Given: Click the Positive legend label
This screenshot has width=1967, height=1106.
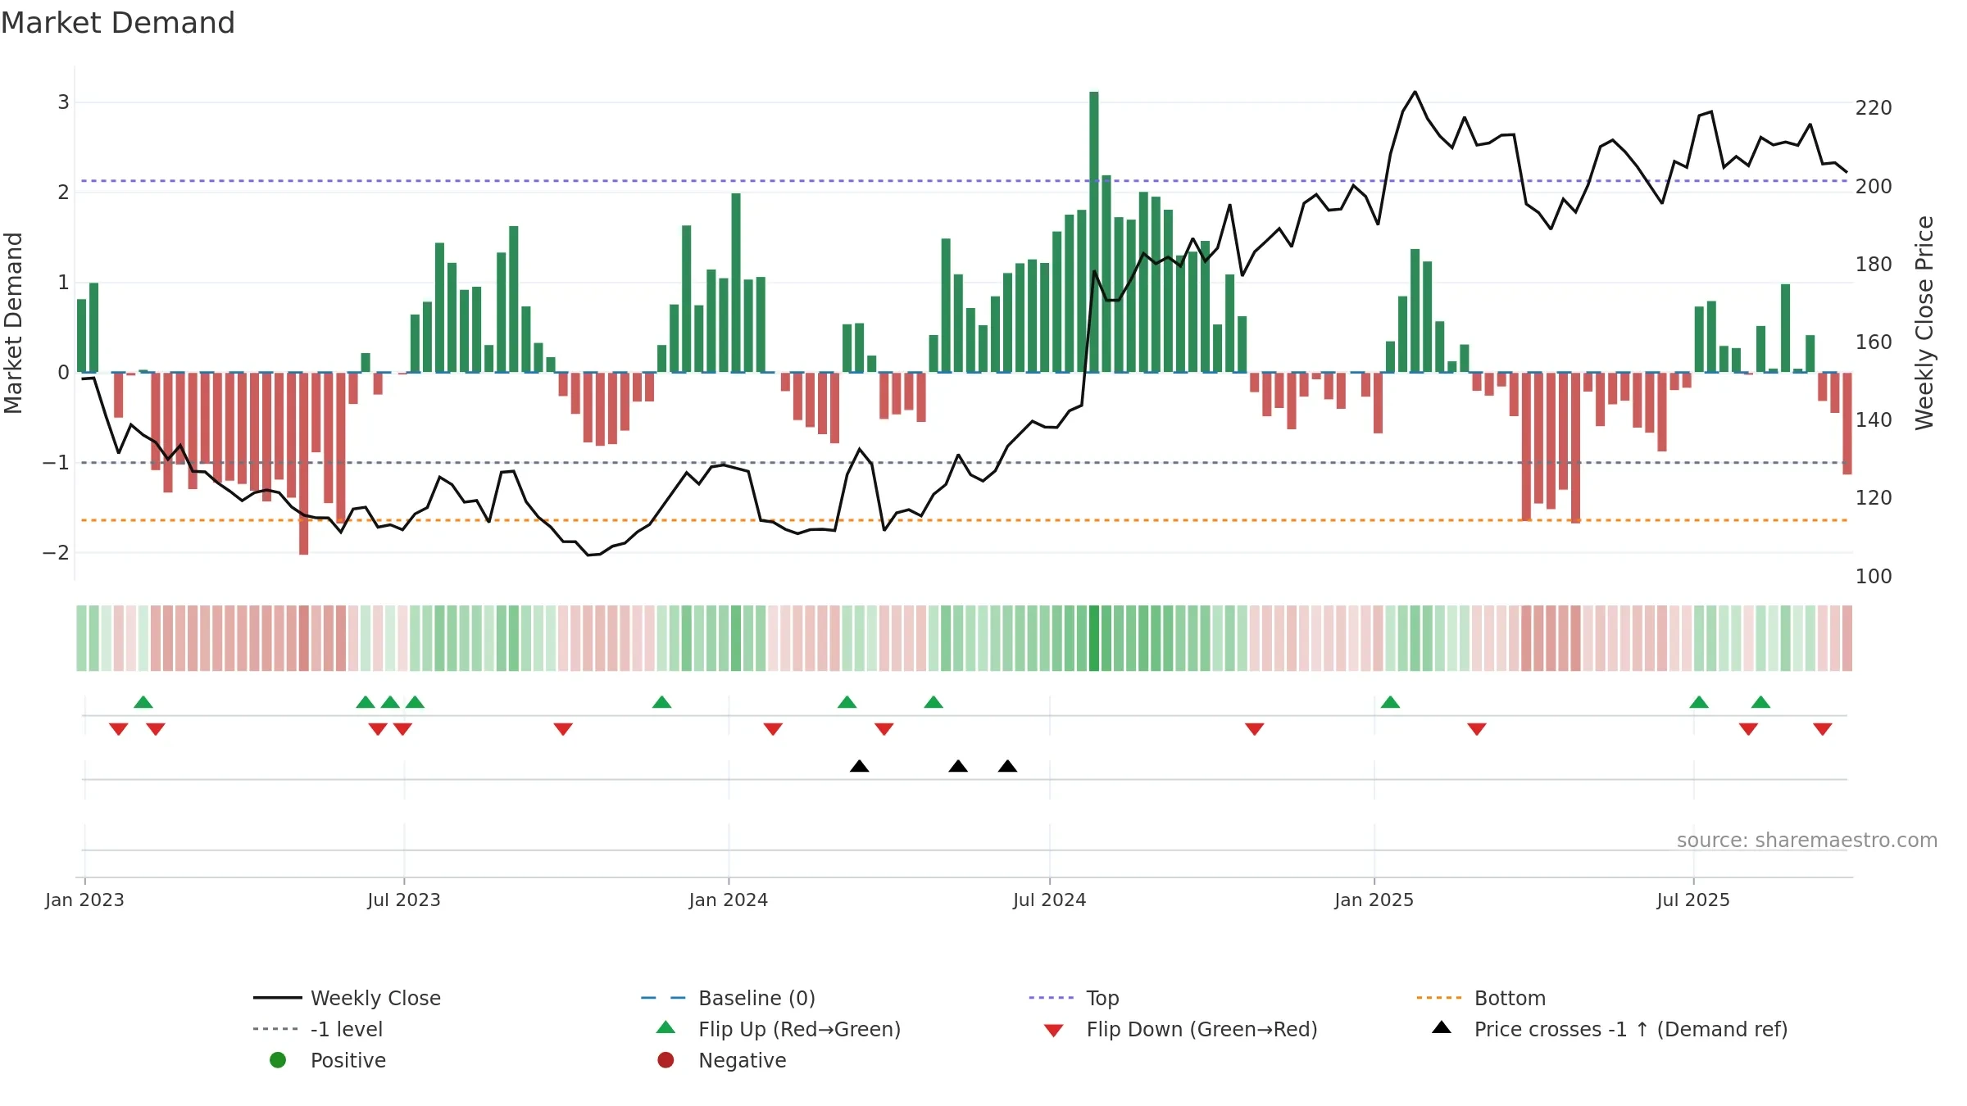Looking at the screenshot, I should pos(348,1060).
